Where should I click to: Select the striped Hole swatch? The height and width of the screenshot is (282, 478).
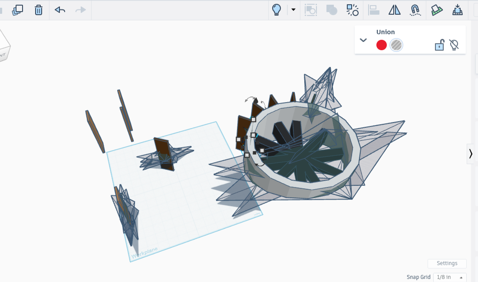click(396, 45)
